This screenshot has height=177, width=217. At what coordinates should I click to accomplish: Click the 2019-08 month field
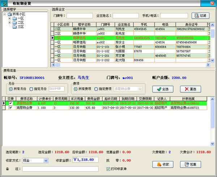coord(57,89)
